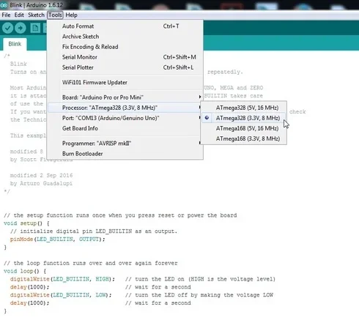Open the File menu

coord(6,15)
